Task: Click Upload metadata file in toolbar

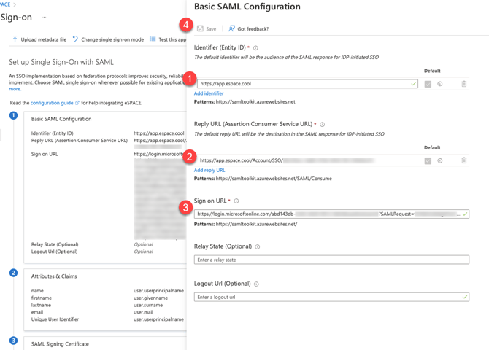Action: point(39,39)
